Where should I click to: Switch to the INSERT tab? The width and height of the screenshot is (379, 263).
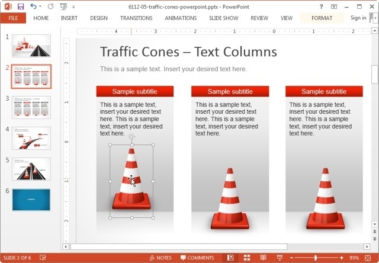(x=69, y=18)
